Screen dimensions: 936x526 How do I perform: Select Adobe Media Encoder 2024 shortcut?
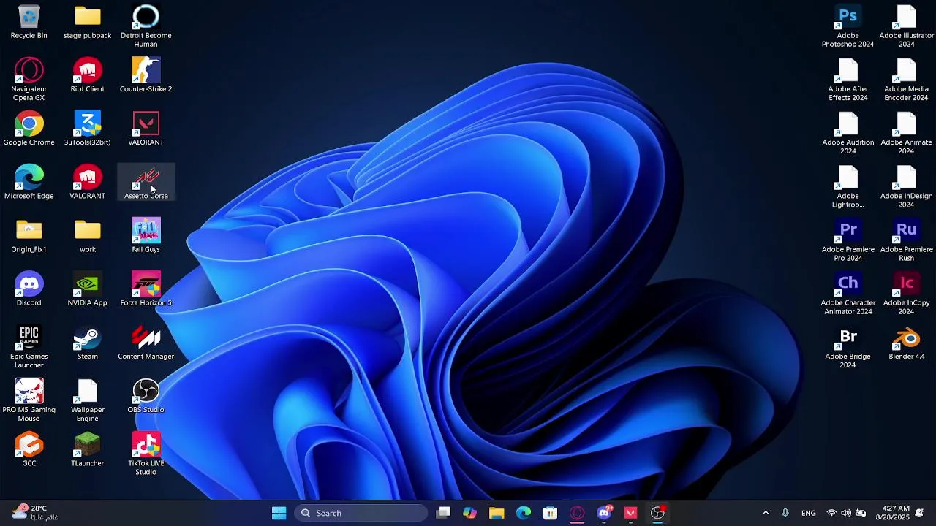(x=906, y=80)
